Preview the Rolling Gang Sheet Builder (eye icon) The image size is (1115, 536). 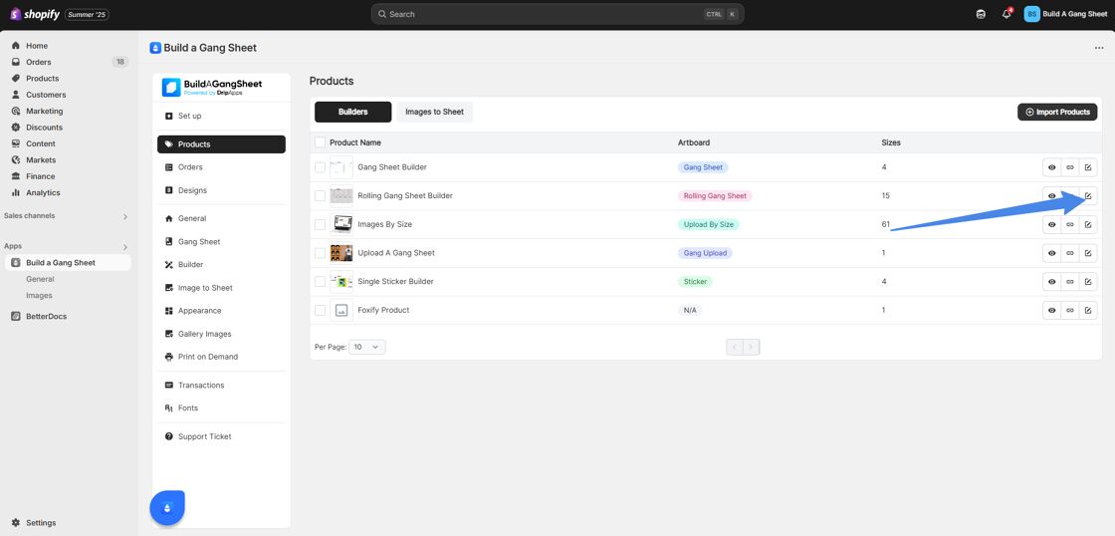click(x=1051, y=195)
